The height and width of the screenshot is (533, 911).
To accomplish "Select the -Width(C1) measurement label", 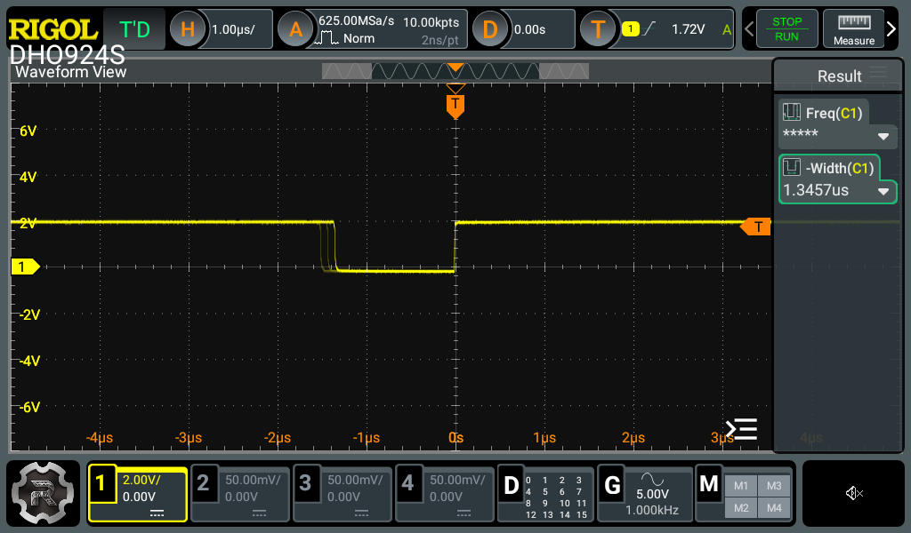I will tap(840, 168).
